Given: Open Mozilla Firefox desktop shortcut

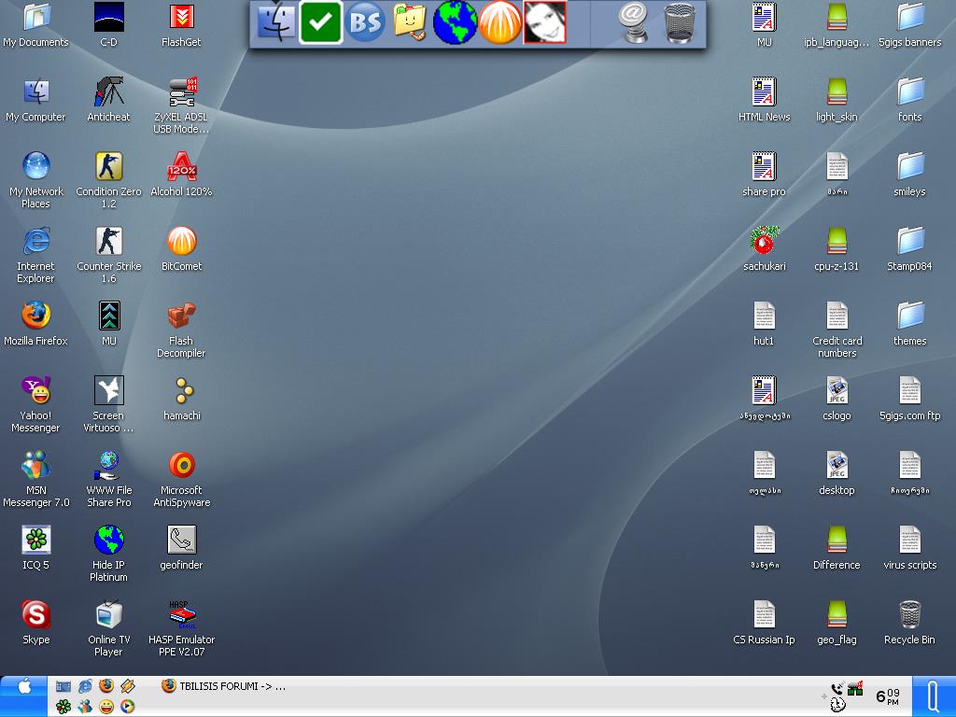Looking at the screenshot, I should (36, 323).
